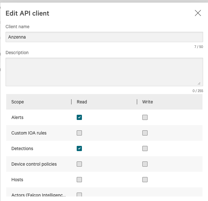Click the Client name input field
The height and width of the screenshot is (201, 208).
104,37
